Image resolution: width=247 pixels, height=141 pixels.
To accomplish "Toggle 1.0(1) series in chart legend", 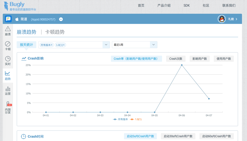I will (136, 119).
